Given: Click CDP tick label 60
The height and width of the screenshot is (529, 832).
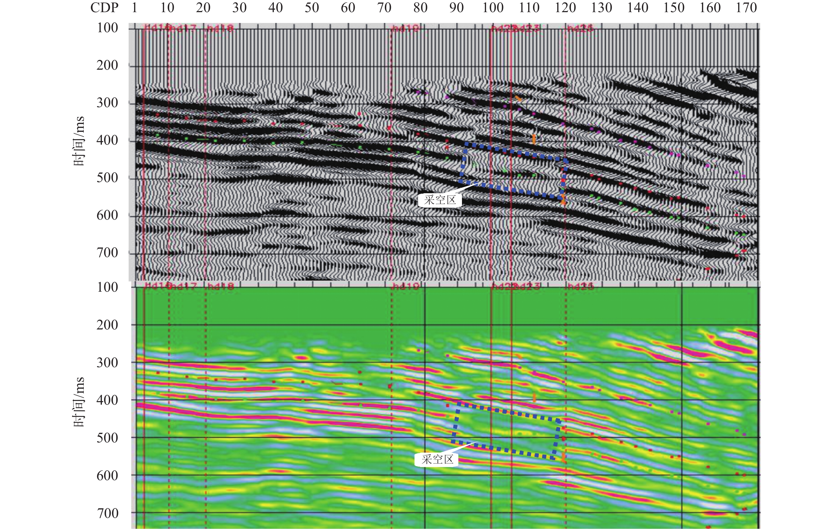Looking at the screenshot, I should coord(348,8).
